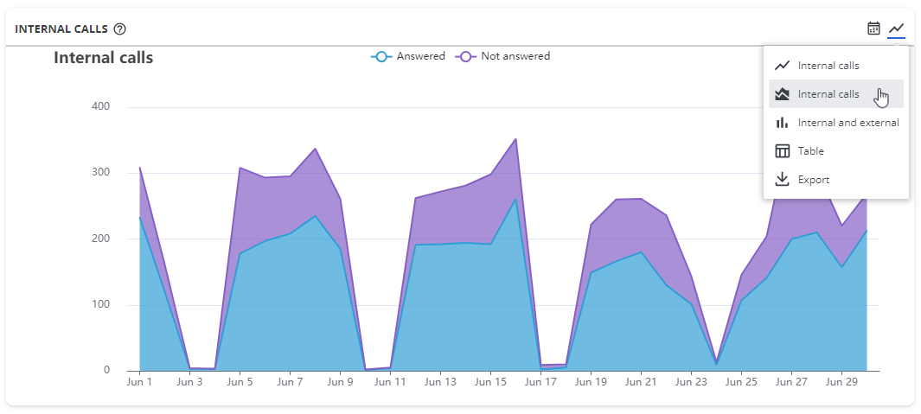Click the blue Answered legend marker

(381, 57)
